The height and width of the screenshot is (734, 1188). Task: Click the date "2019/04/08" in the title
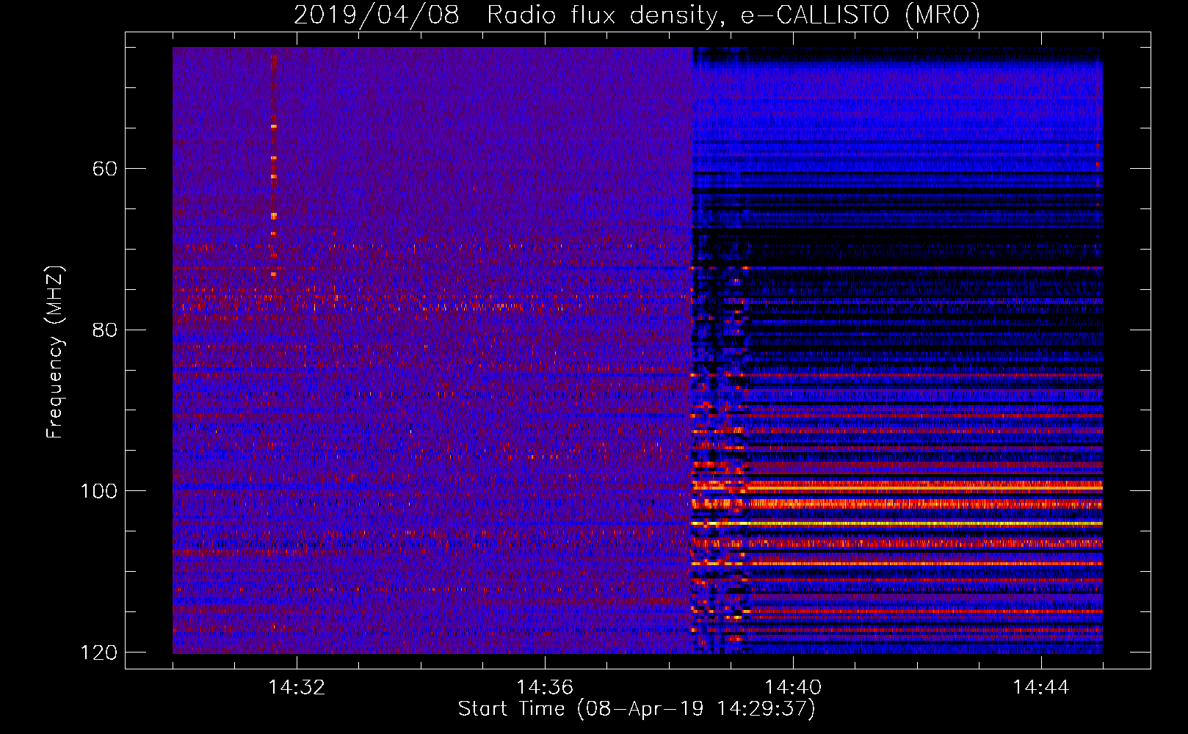pyautogui.click(x=376, y=15)
